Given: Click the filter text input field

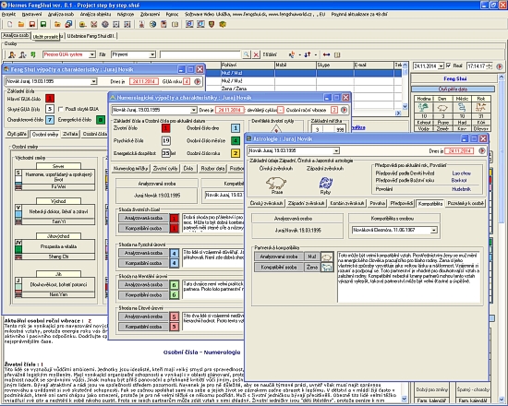Looking at the screenshot, I should click(200, 54).
